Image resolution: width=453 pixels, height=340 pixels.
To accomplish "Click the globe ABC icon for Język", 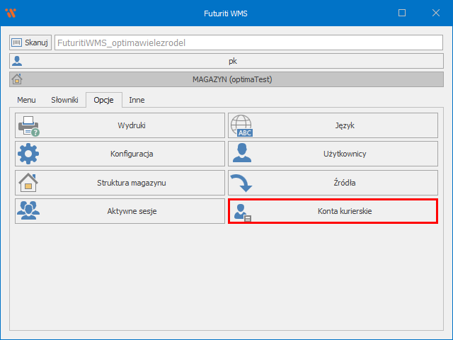I will [242, 125].
